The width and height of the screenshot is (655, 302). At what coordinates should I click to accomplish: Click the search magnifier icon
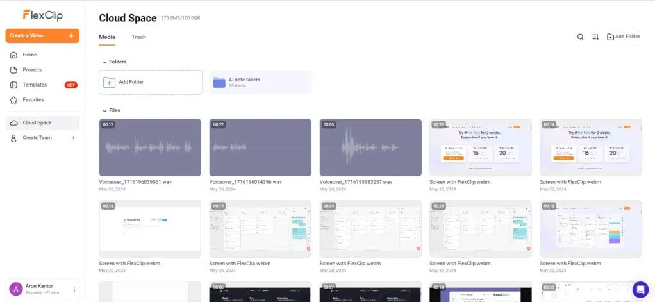[580, 37]
